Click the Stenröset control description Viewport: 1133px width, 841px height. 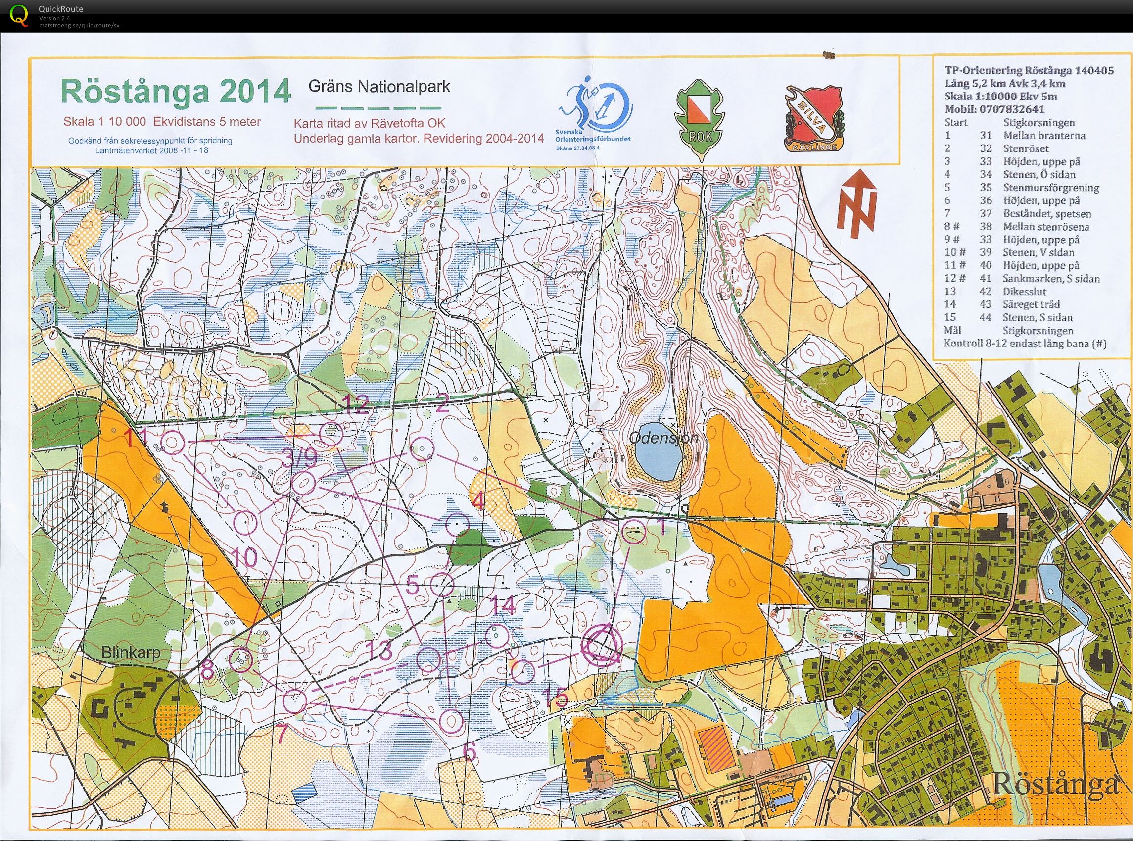pos(1026,148)
